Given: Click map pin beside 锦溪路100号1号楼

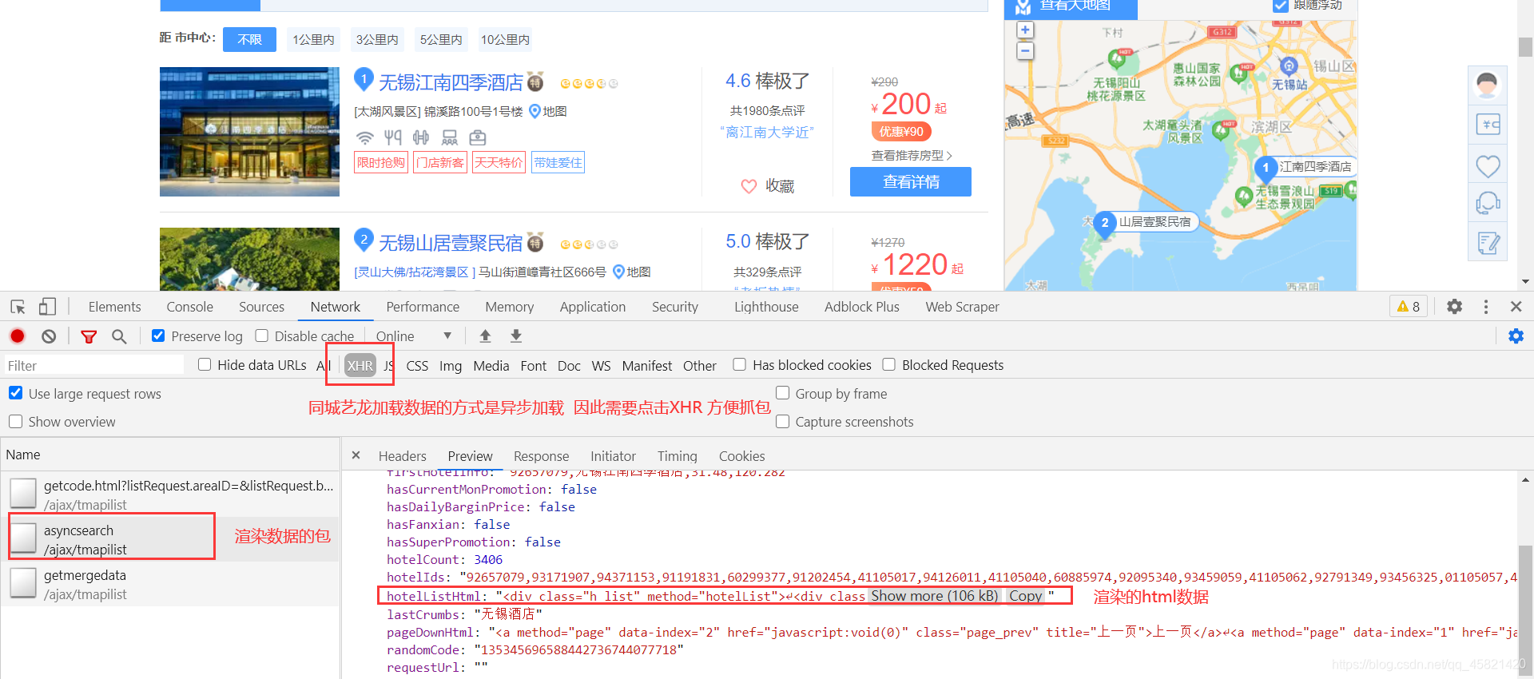Looking at the screenshot, I should click(535, 112).
